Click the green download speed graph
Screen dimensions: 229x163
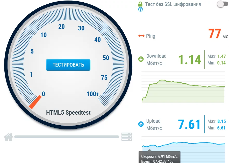(x=183, y=91)
